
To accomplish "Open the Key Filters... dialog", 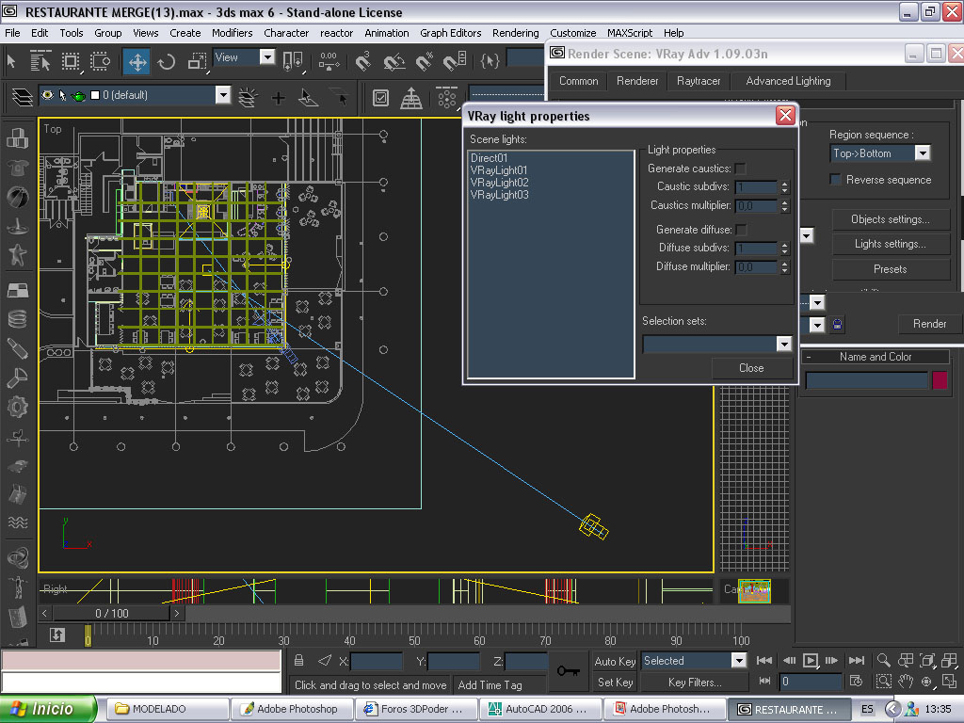I will (x=695, y=683).
